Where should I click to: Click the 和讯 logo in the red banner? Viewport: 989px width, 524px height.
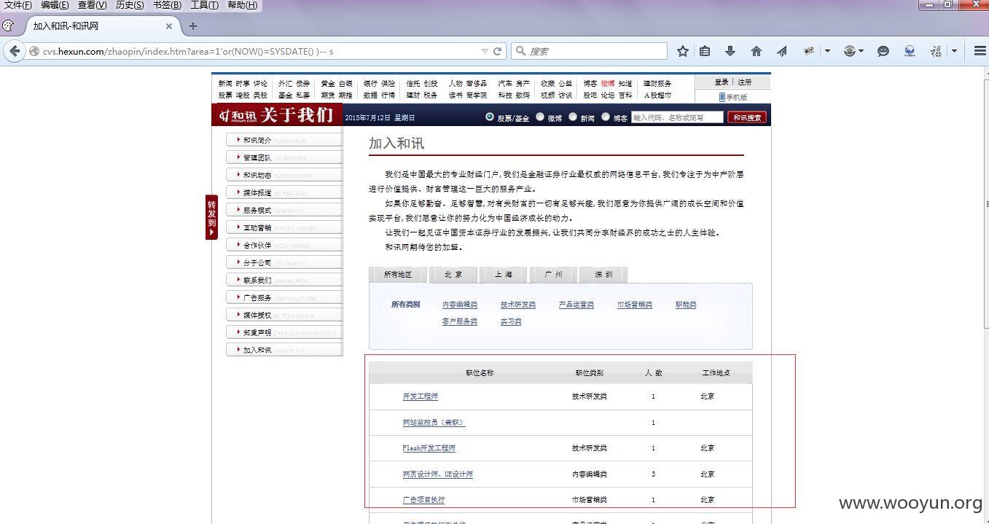238,116
